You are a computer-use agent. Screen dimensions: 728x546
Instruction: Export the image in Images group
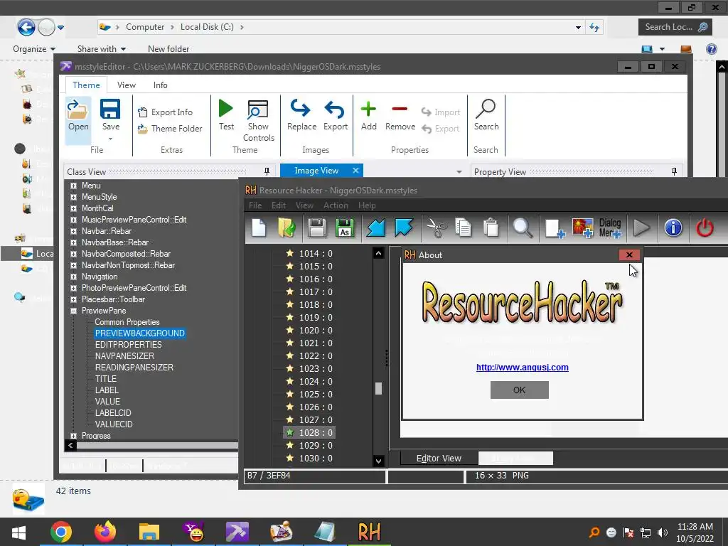(336, 115)
